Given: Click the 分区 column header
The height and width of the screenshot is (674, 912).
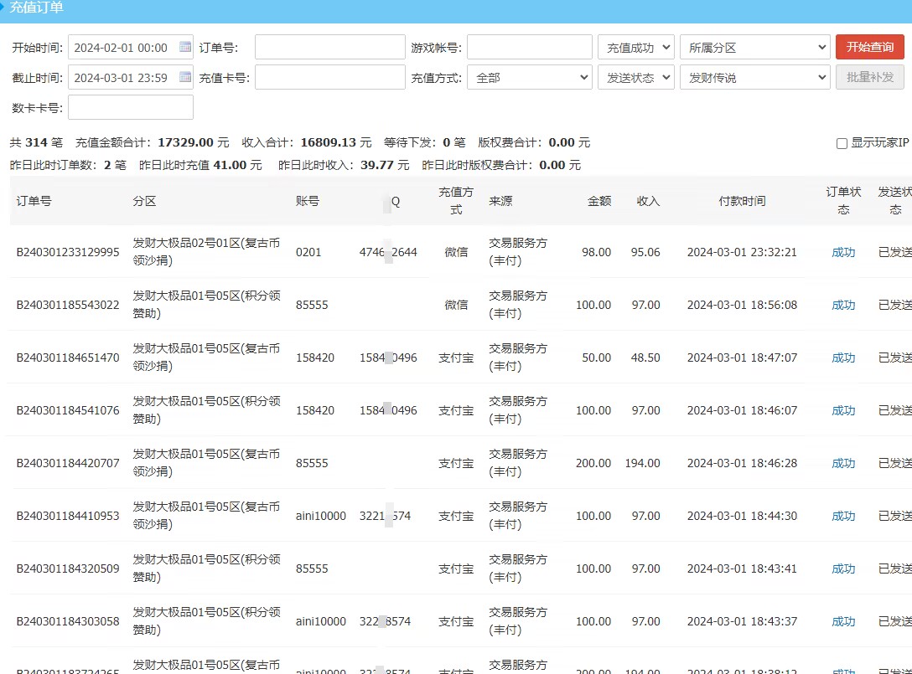Looking at the screenshot, I should [x=144, y=201].
